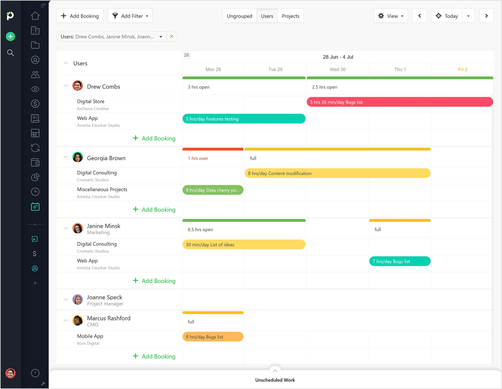Open the search magnifier icon
The height and width of the screenshot is (389, 502).
[x=10, y=53]
